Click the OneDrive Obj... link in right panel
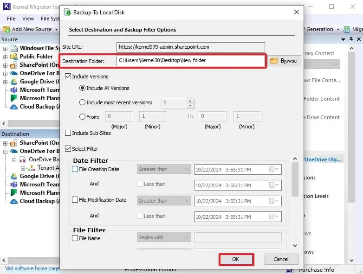Viewport: 363px width, 274px height. point(323,159)
